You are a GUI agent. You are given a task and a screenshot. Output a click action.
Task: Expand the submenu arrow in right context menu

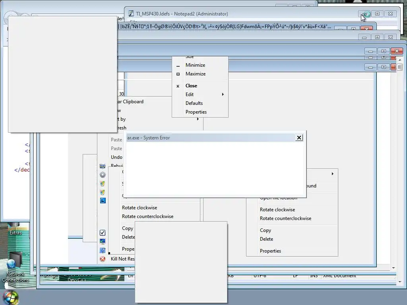tap(333, 174)
